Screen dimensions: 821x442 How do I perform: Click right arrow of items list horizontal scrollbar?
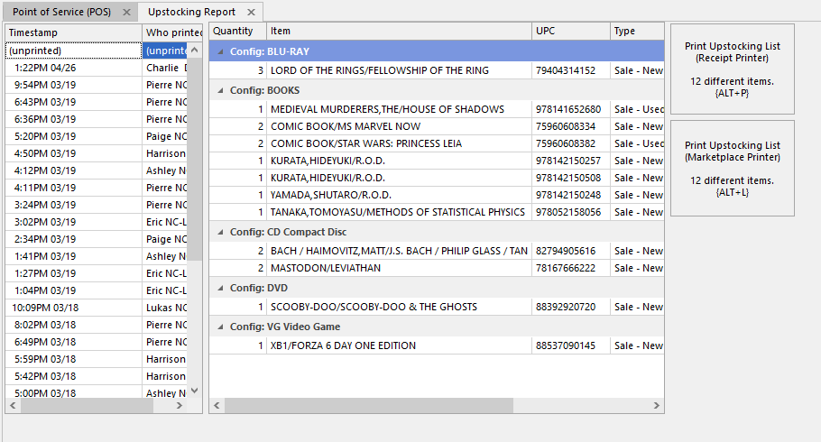click(656, 405)
